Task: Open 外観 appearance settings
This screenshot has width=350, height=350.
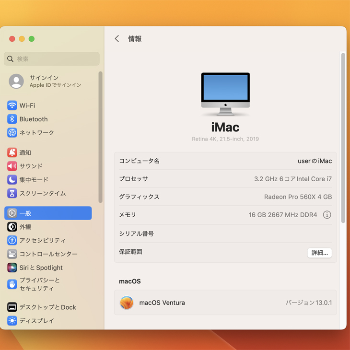Action: (25, 227)
